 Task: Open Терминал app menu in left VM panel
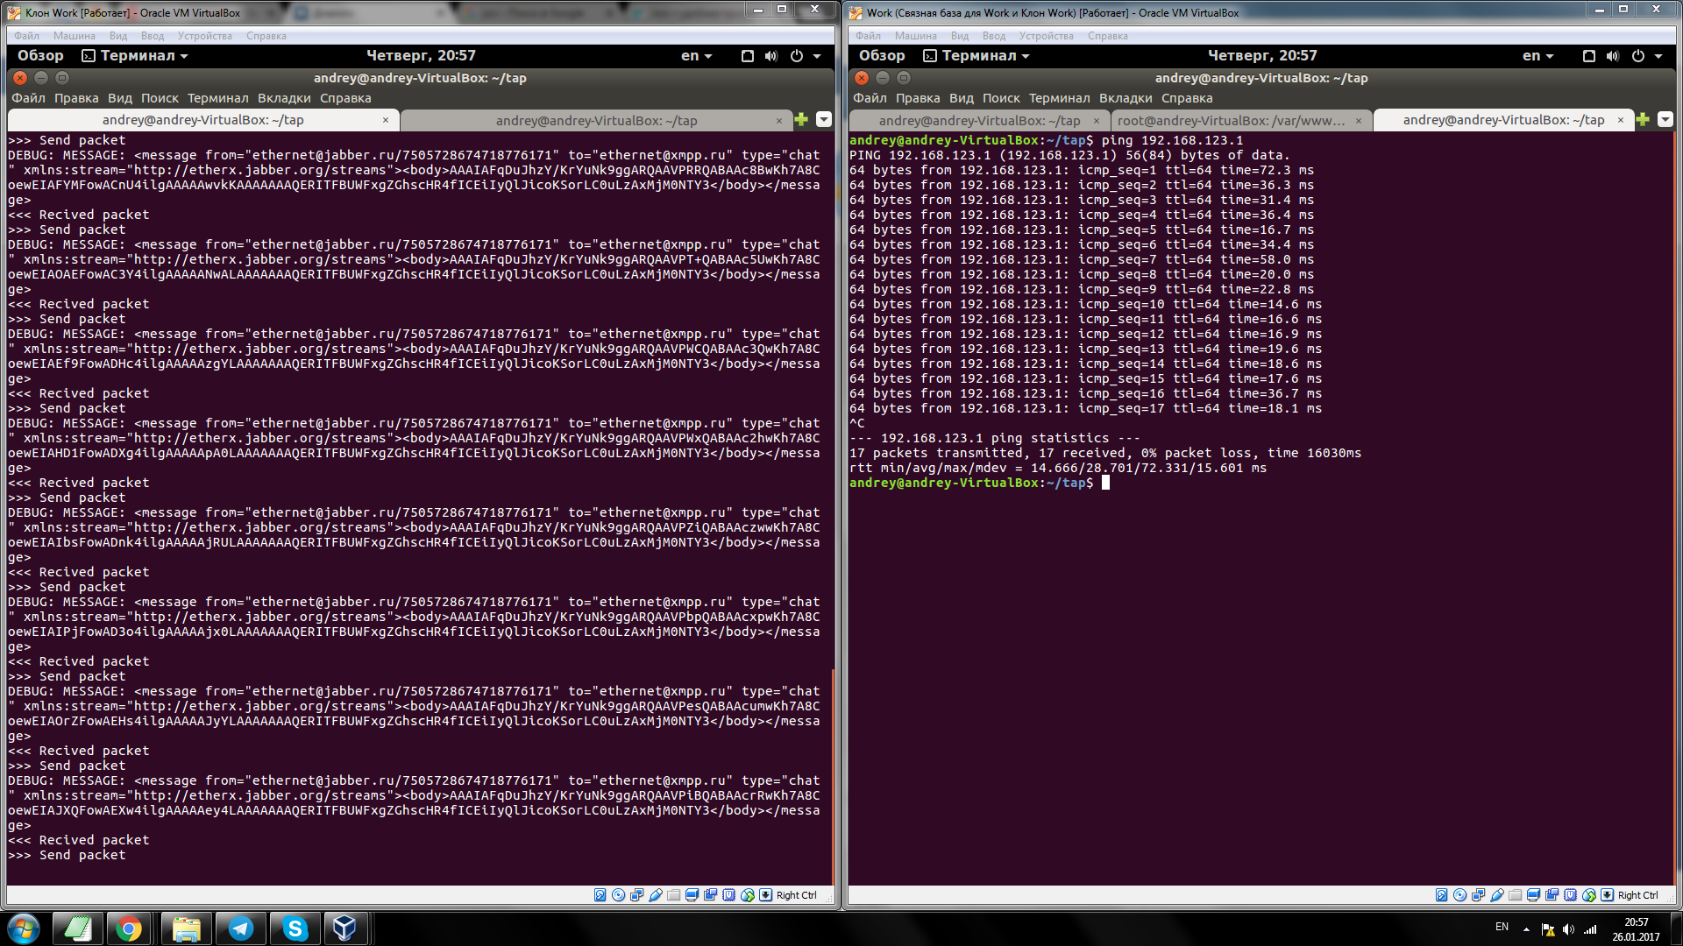point(135,56)
